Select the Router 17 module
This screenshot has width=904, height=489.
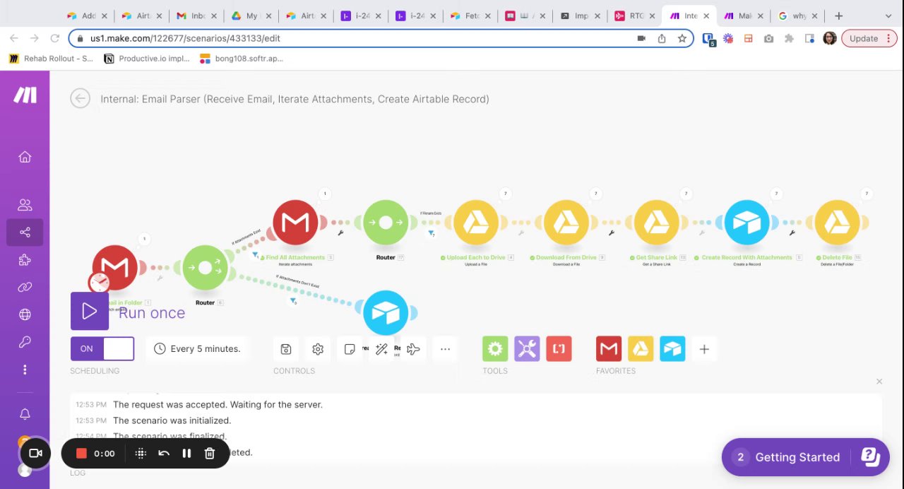click(386, 223)
